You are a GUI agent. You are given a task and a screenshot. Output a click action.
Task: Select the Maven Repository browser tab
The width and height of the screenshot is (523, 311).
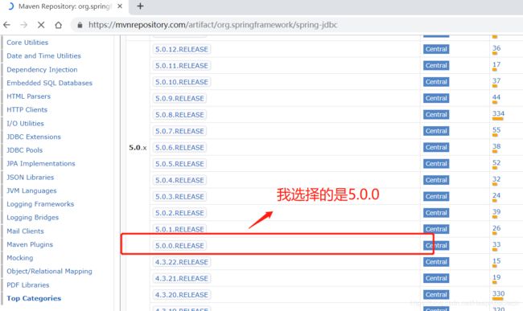(65, 6)
